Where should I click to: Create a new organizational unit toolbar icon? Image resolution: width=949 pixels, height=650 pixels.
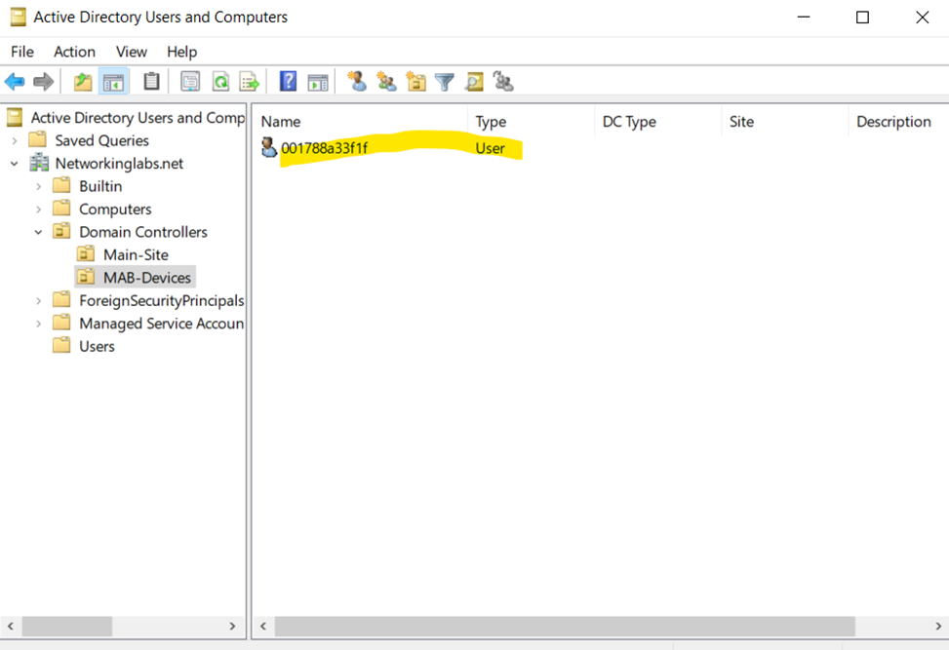(415, 81)
